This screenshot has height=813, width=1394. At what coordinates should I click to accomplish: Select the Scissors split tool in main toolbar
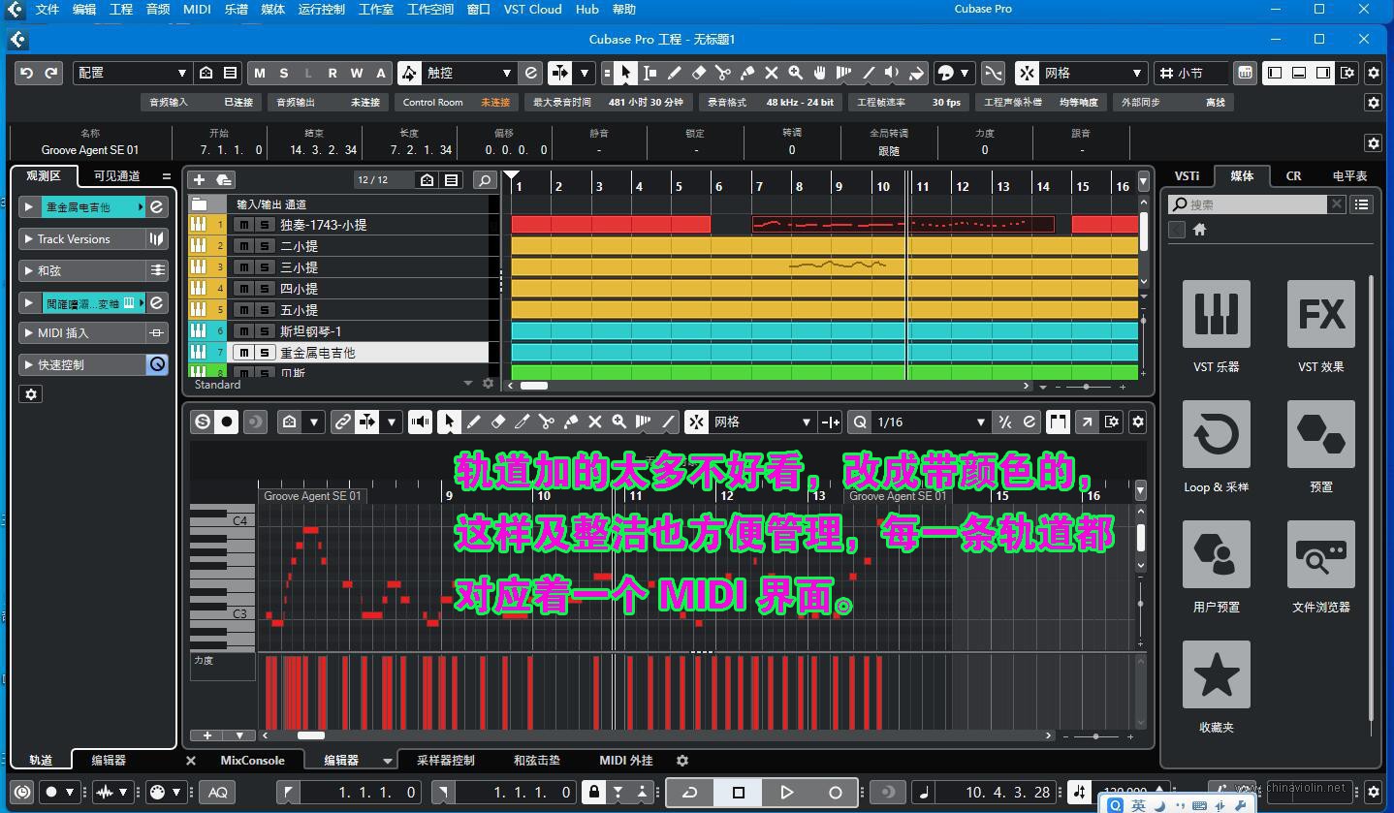(723, 73)
